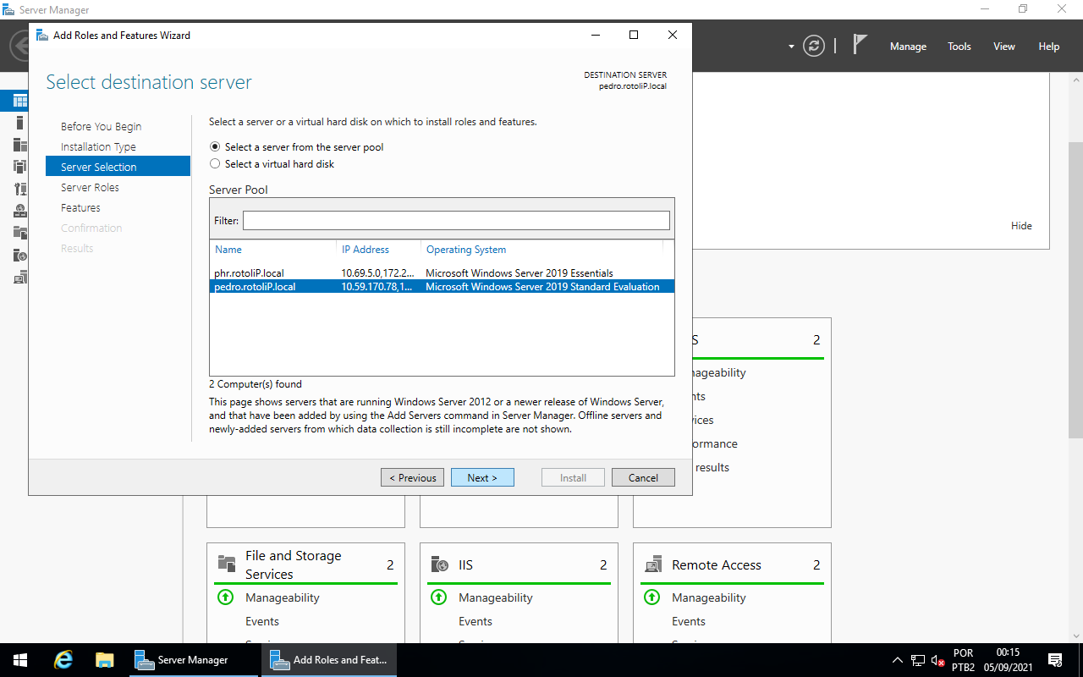Image resolution: width=1083 pixels, height=677 pixels.
Task: Go to Server Roles wizard step
Action: tap(90, 188)
